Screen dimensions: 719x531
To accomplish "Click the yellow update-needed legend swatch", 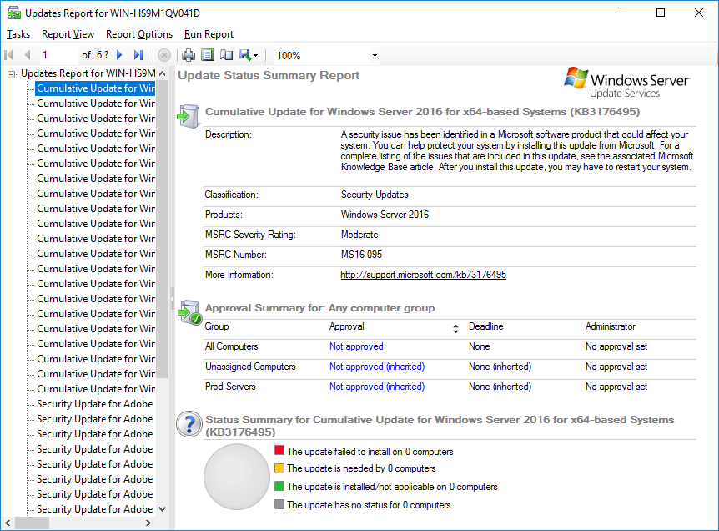I will pos(279,468).
